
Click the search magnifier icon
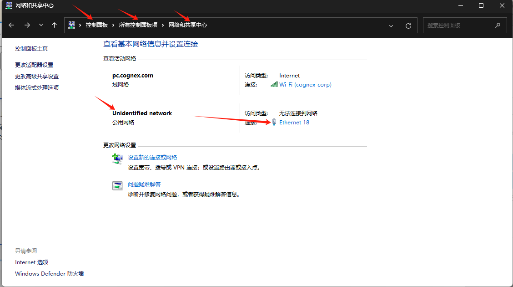coord(498,25)
